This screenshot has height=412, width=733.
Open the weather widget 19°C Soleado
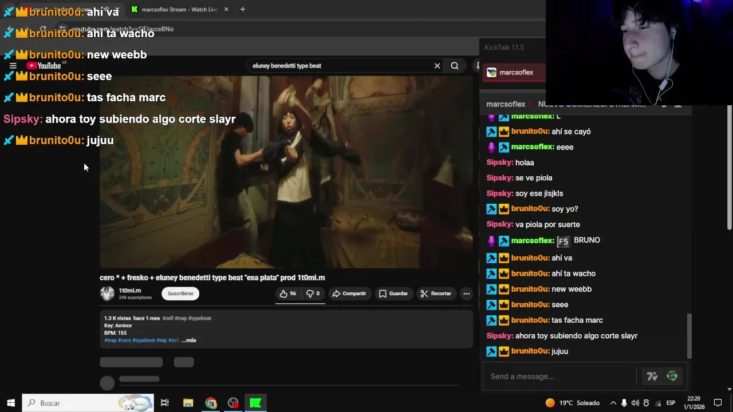click(572, 403)
